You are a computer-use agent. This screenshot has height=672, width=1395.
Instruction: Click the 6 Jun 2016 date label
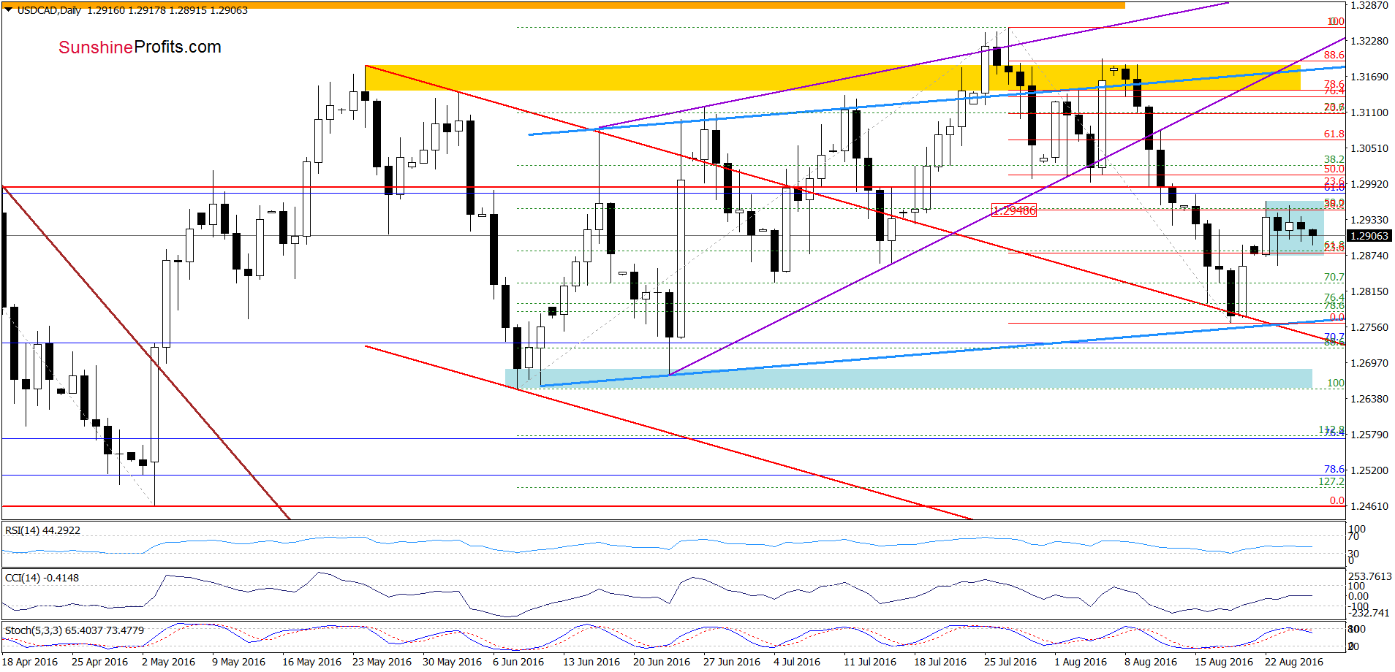coord(518,662)
